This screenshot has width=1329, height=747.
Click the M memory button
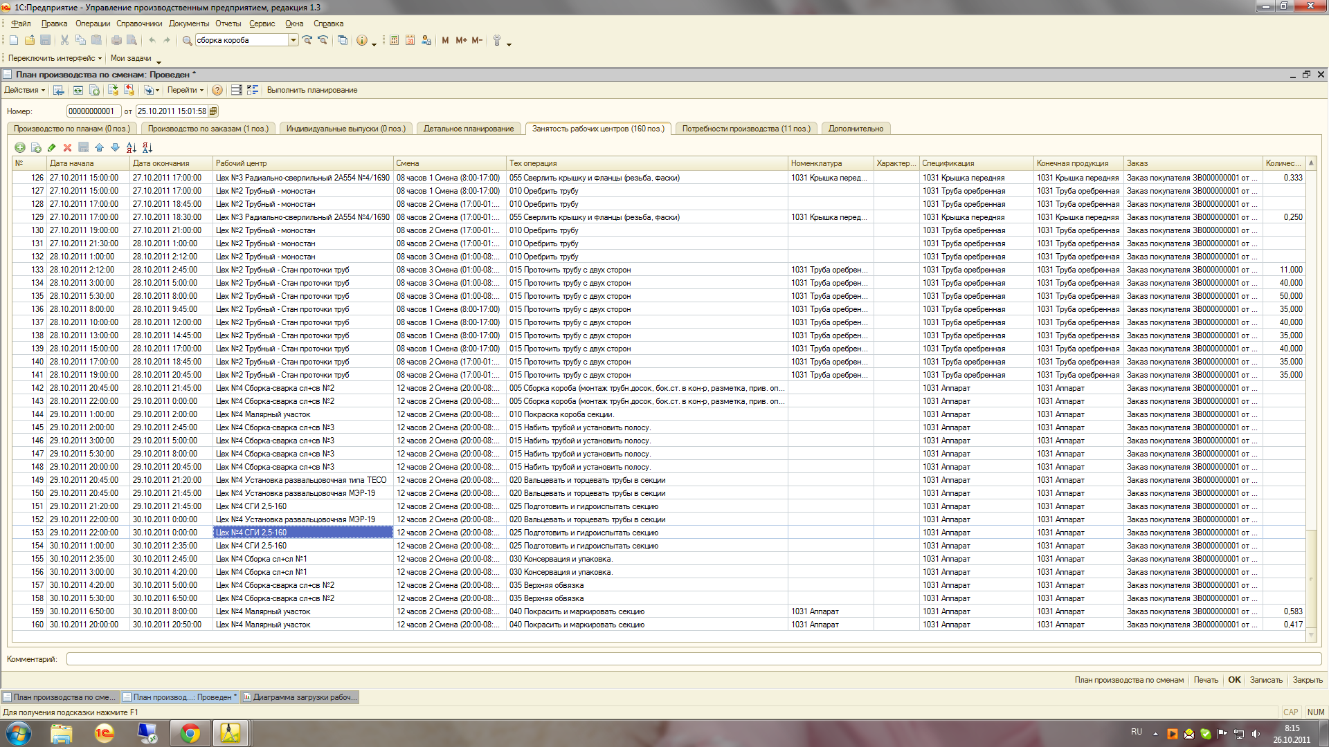(x=445, y=40)
